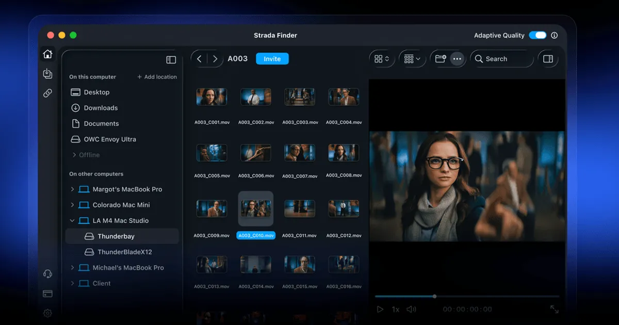Image resolution: width=619 pixels, height=325 pixels.
Task: Click the Documents location icon
Action: (x=75, y=124)
